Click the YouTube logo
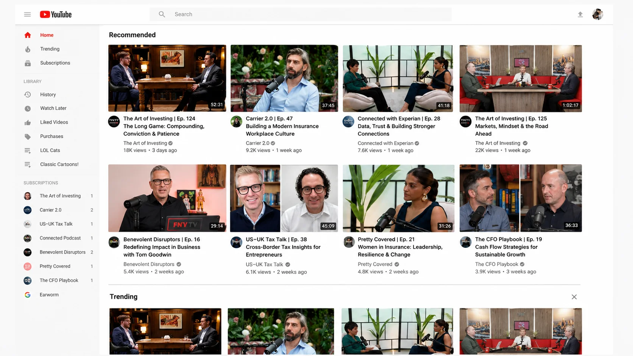This screenshot has height=356, width=633. [56, 14]
